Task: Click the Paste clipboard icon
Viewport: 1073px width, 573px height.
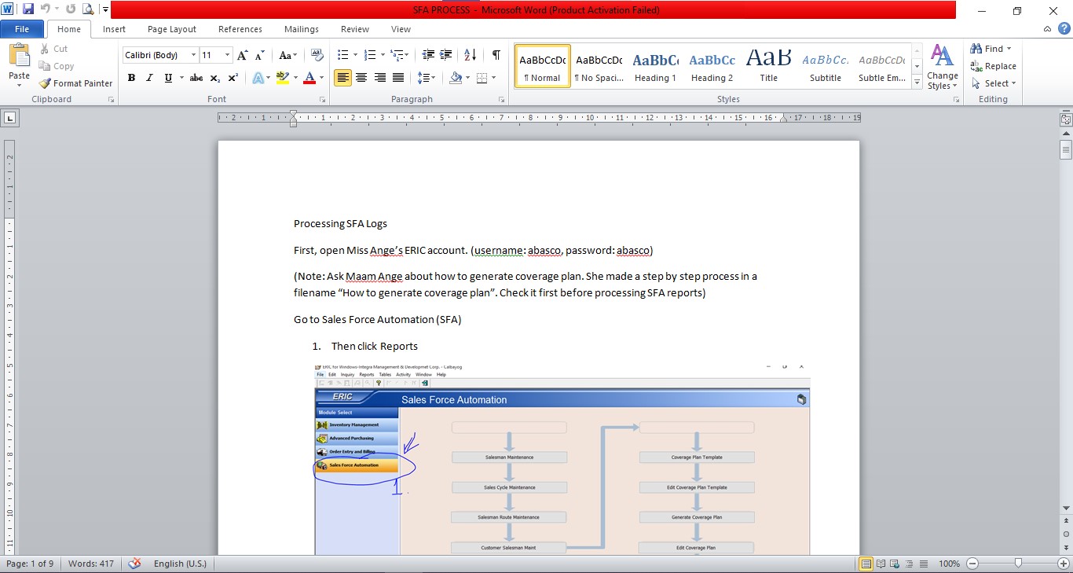Action: [x=19, y=56]
